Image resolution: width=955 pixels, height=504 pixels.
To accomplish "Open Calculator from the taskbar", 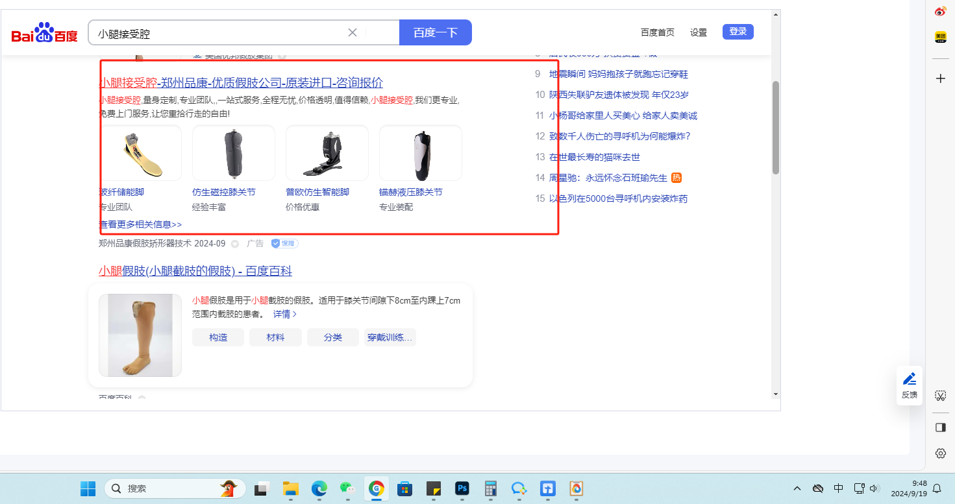I will click(491, 488).
